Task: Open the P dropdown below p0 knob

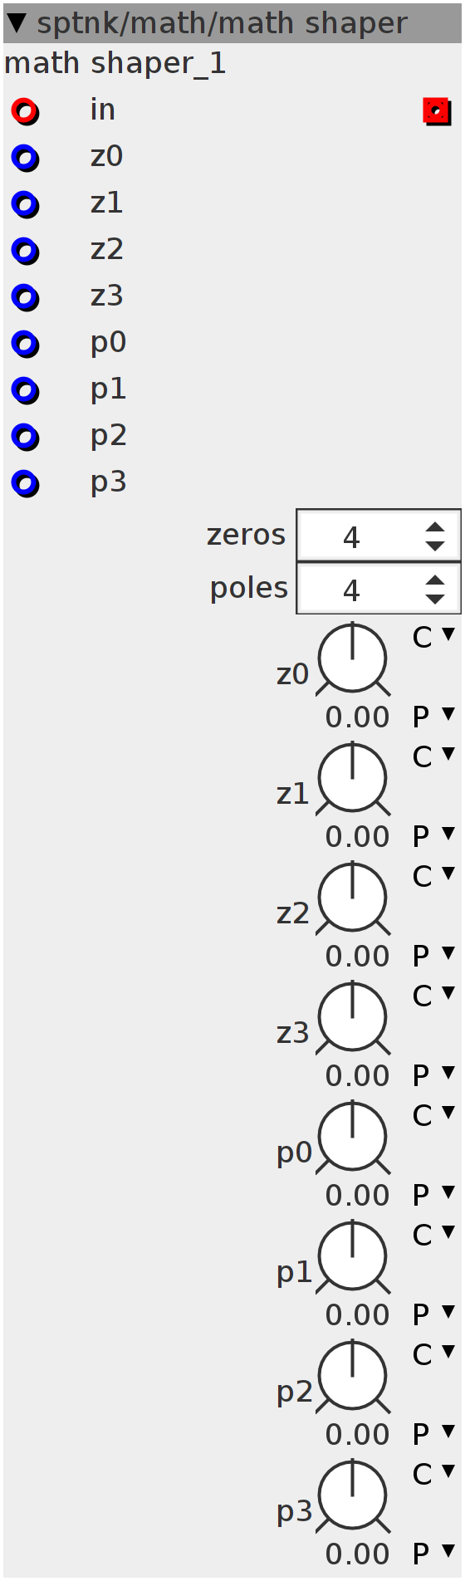Action: coord(434,1194)
